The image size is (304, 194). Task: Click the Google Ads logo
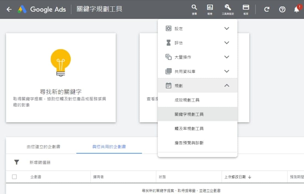tap(22, 9)
